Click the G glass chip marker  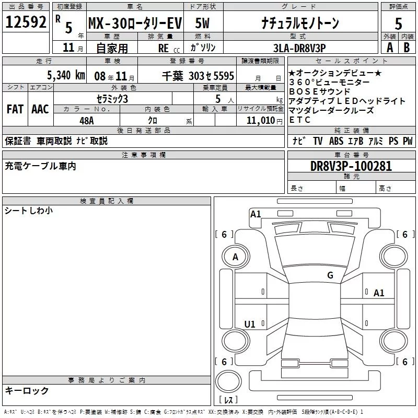(330, 275)
